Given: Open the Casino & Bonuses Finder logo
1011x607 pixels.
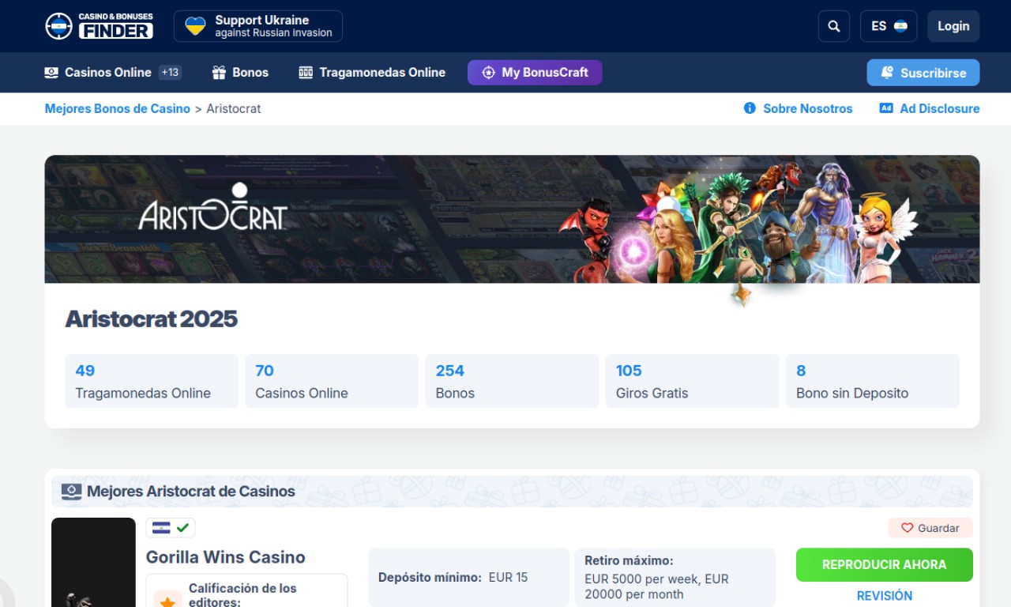Looking at the screenshot, I should (x=99, y=26).
